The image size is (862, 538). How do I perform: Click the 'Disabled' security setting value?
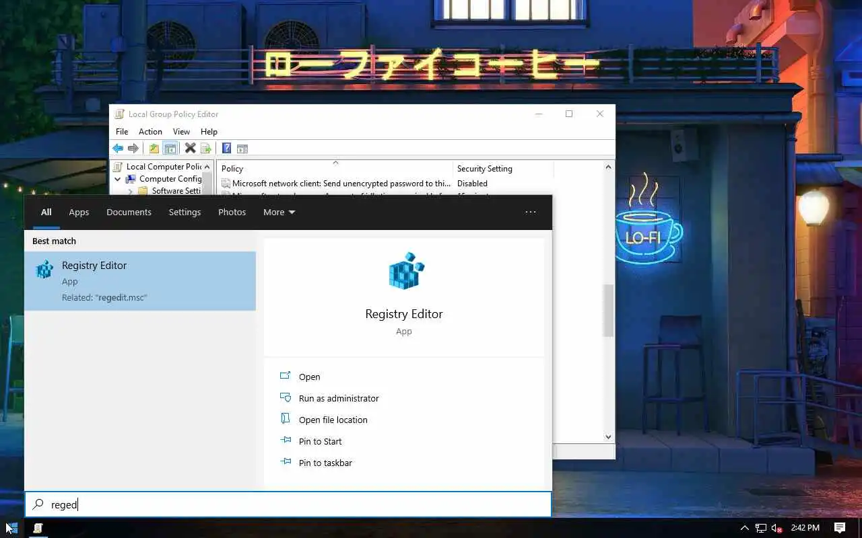click(472, 184)
